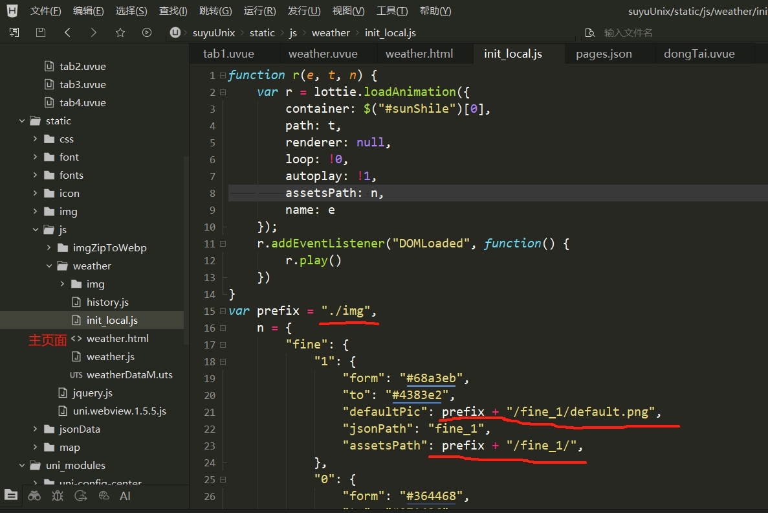The width and height of the screenshot is (768, 513).
Task: Click the run play icon in toolbar
Action: pos(147,32)
